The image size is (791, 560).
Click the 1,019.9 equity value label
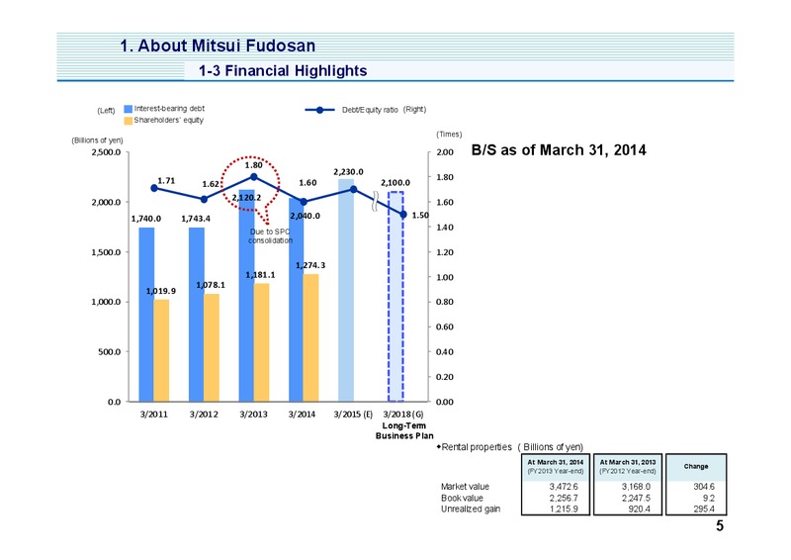(161, 291)
